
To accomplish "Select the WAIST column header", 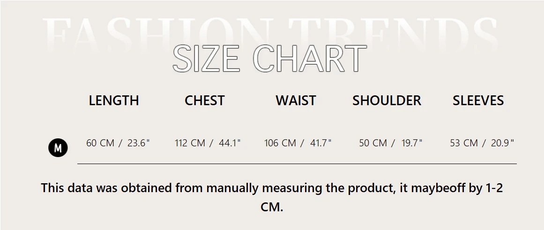I will [x=296, y=101].
